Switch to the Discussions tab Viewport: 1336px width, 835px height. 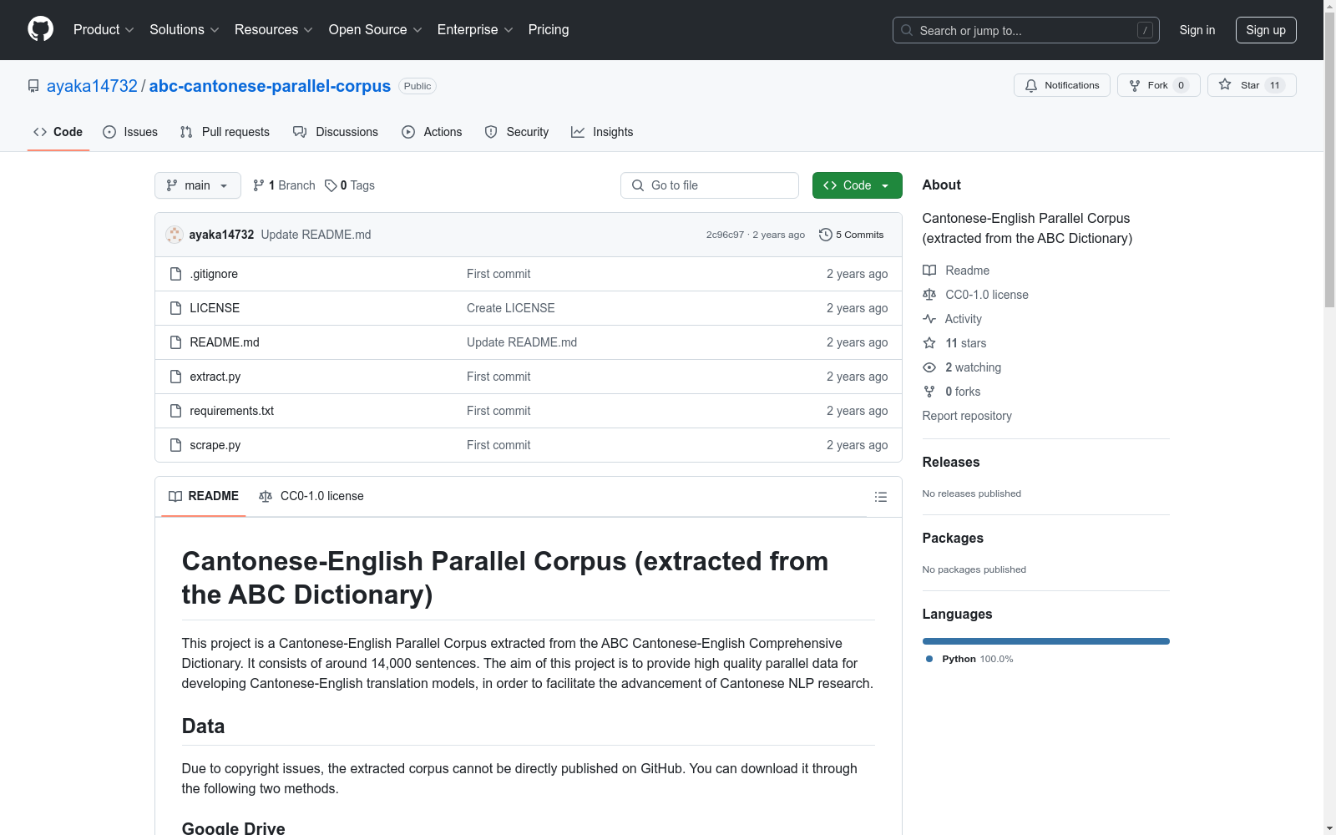[x=336, y=132]
